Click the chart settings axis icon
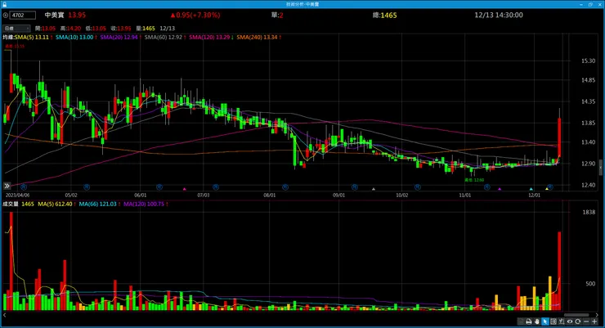 coord(562,321)
